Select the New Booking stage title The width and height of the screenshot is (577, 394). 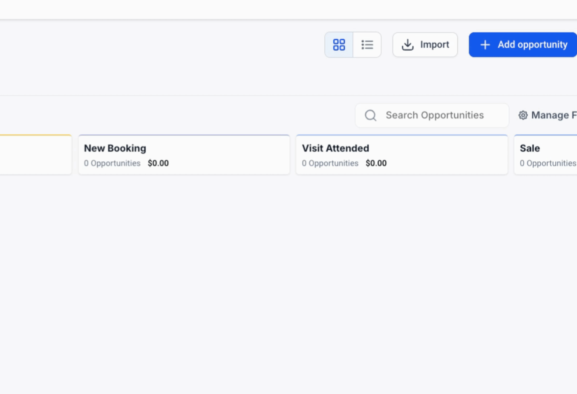pyautogui.click(x=115, y=148)
